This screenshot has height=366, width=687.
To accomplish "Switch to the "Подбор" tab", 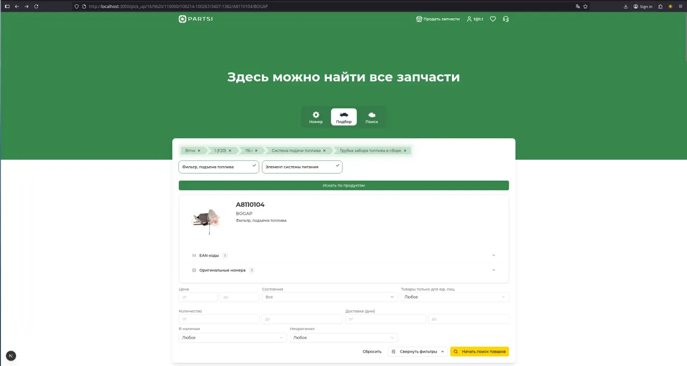I will [343, 116].
